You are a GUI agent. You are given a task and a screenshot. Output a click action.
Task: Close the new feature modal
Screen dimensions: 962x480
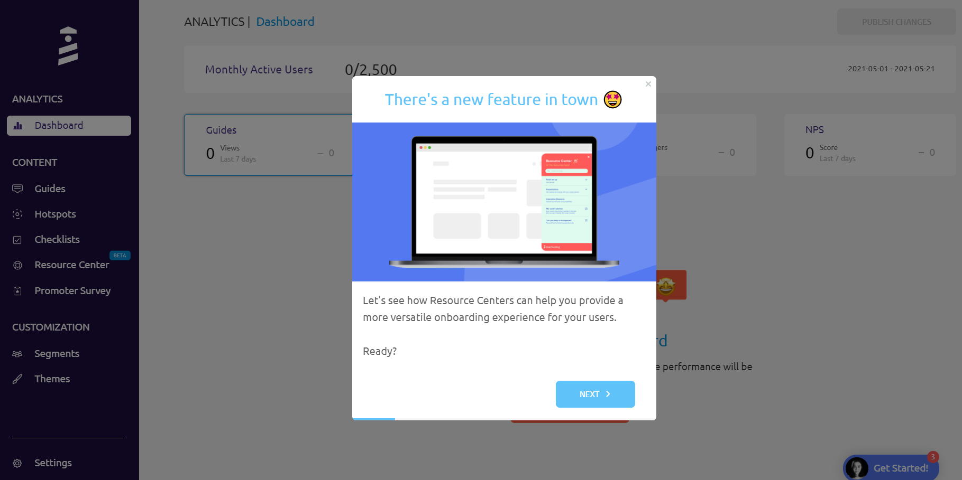coord(648,84)
